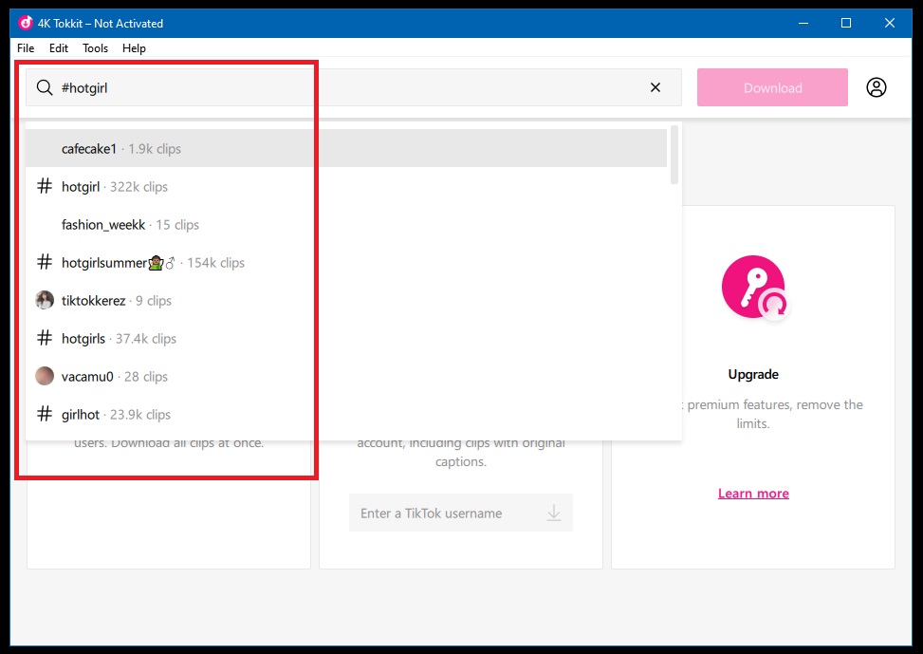Open the Help menu
Screen dimensions: 923x654
134,48
